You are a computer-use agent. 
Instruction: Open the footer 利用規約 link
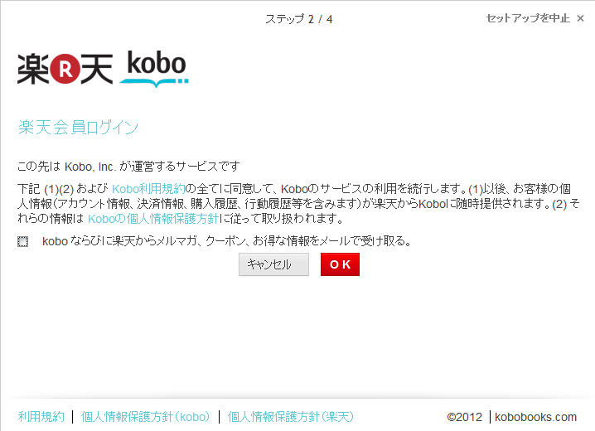pos(41,417)
